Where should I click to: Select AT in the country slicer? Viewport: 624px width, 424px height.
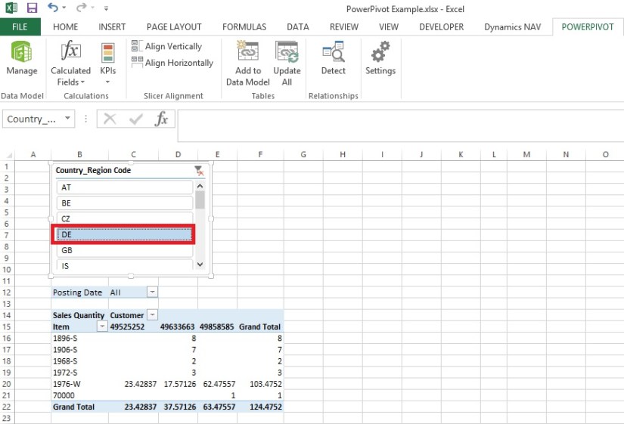[x=125, y=187]
